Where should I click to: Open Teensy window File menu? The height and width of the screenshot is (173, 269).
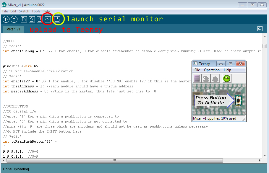197,70
